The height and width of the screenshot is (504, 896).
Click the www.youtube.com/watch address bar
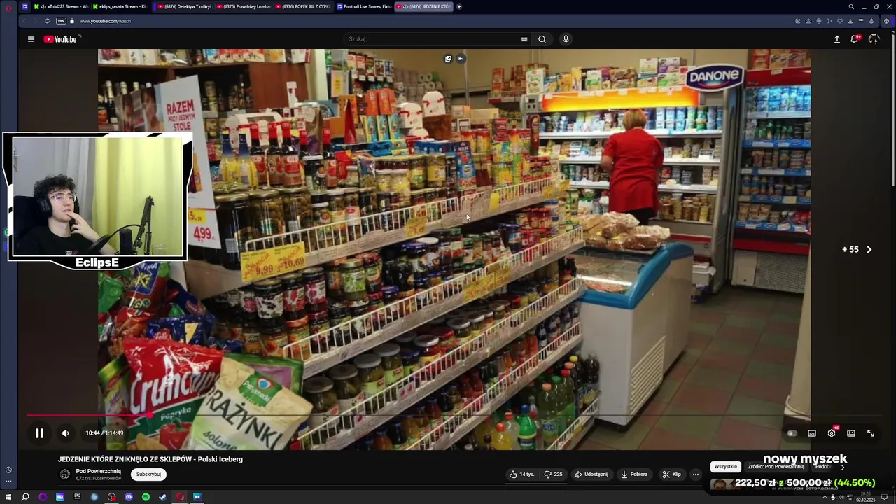coord(105,21)
